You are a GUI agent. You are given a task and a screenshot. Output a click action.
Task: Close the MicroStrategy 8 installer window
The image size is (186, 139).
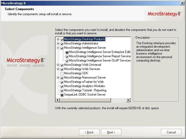tap(182, 3)
